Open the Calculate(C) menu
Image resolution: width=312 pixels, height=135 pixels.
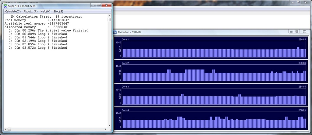click(x=13, y=11)
